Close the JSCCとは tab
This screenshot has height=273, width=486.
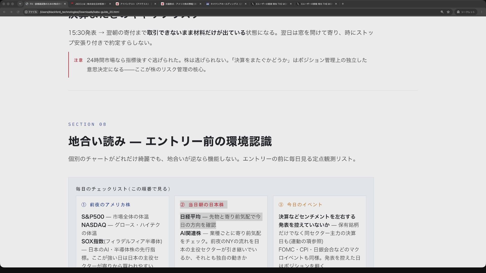point(110,4)
